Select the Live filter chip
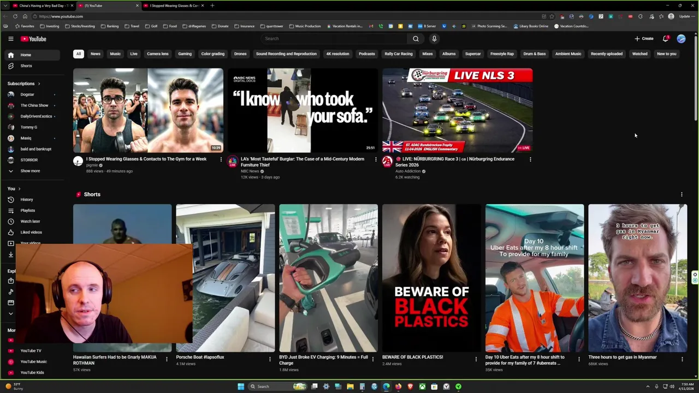 point(134,53)
